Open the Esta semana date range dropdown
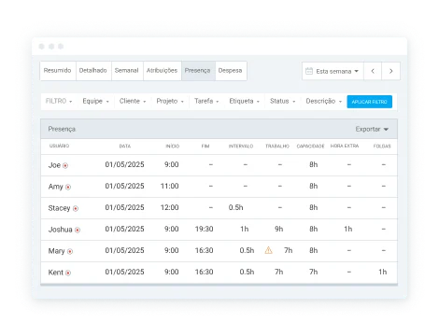439x336 pixels. click(333, 71)
